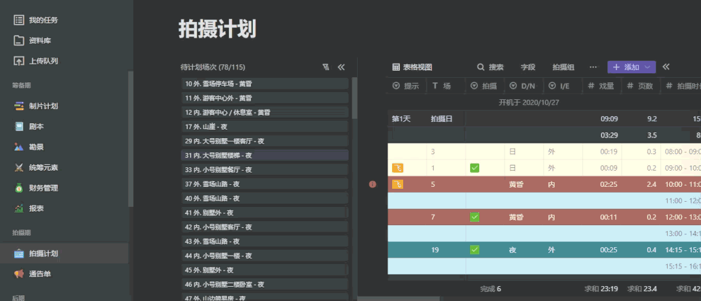
Task: Open the 剧本 script section
Action: pyautogui.click(x=29, y=126)
